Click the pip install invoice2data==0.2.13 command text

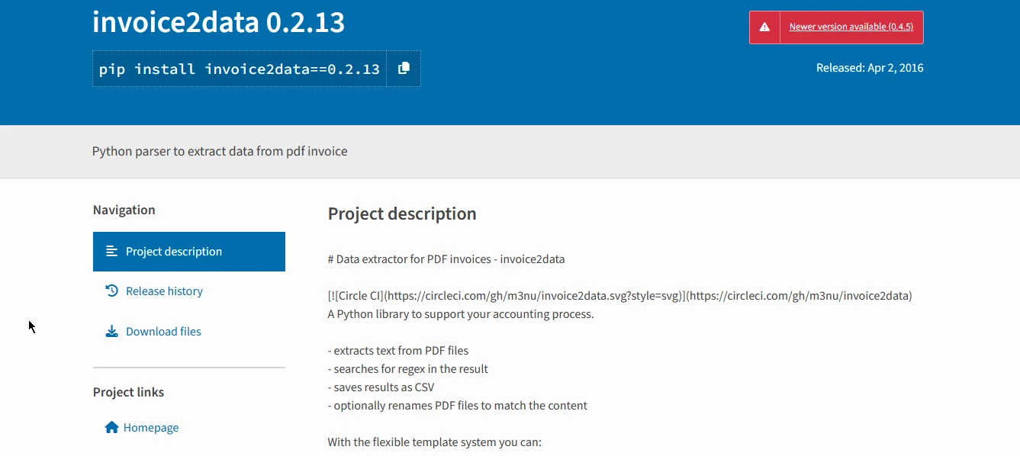239,69
